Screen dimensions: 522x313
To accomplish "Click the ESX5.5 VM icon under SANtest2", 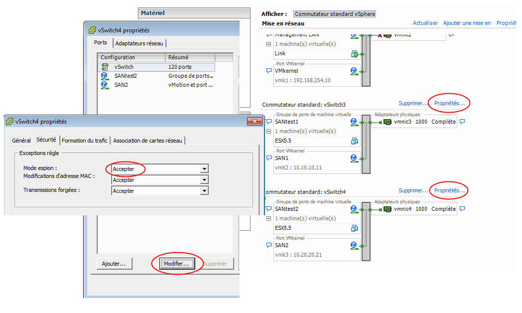I will pyautogui.click(x=354, y=228).
